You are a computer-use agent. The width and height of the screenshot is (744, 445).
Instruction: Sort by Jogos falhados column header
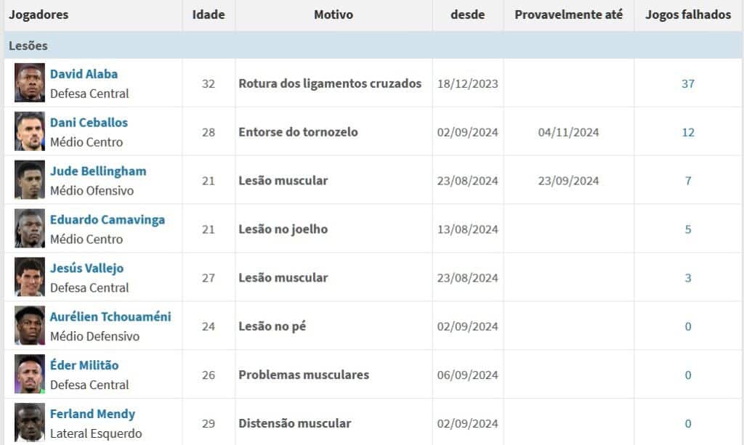(688, 15)
